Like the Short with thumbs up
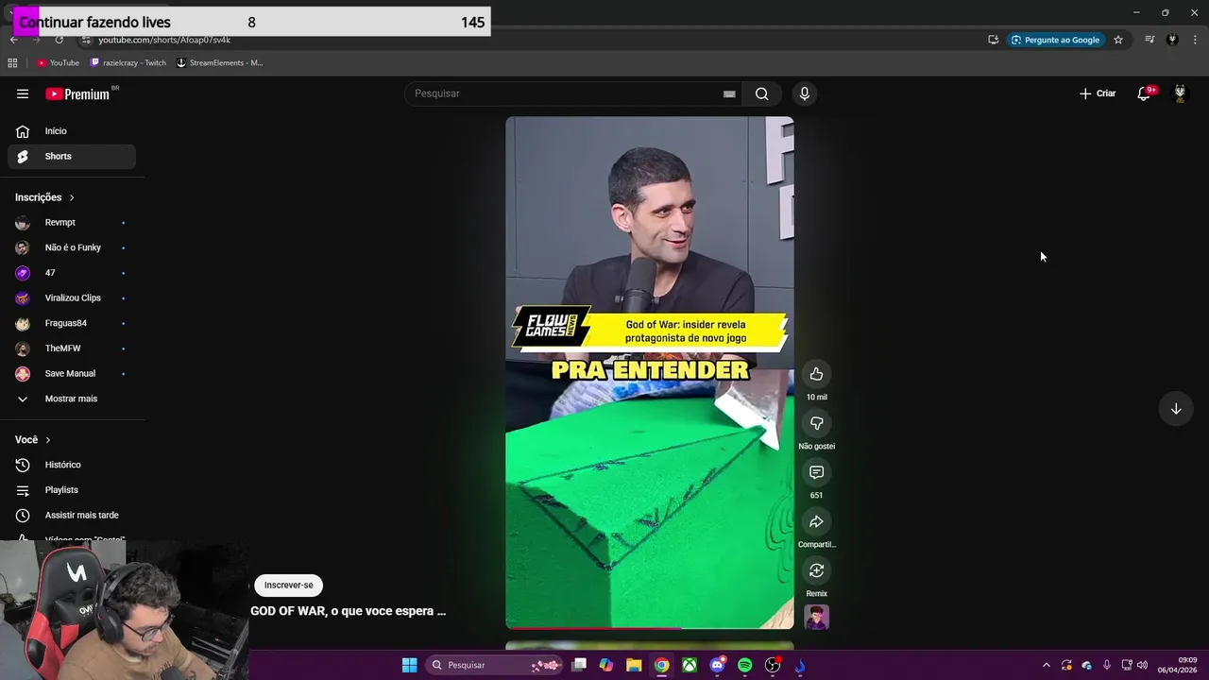 (x=816, y=374)
